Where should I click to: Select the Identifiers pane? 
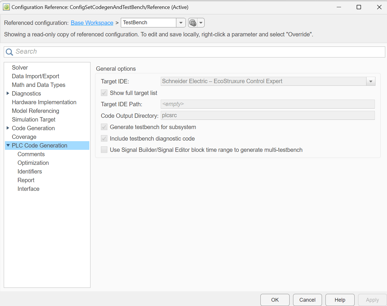[29, 171]
